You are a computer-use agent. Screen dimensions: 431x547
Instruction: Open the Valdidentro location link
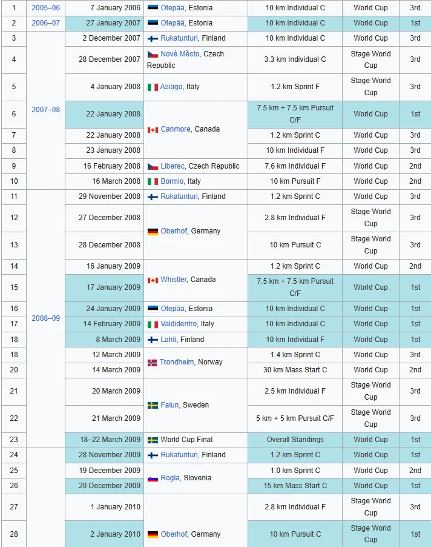[x=179, y=324]
